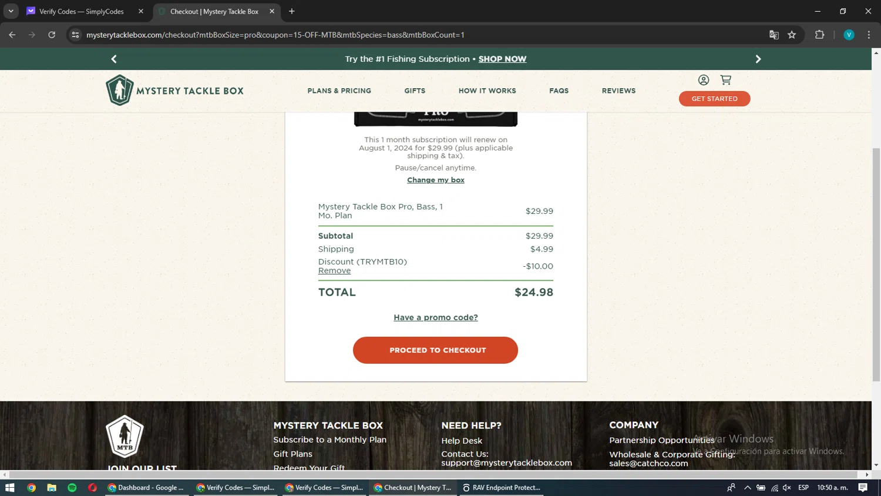
Task: Close the Verify Codes tab
Action: click(141, 11)
